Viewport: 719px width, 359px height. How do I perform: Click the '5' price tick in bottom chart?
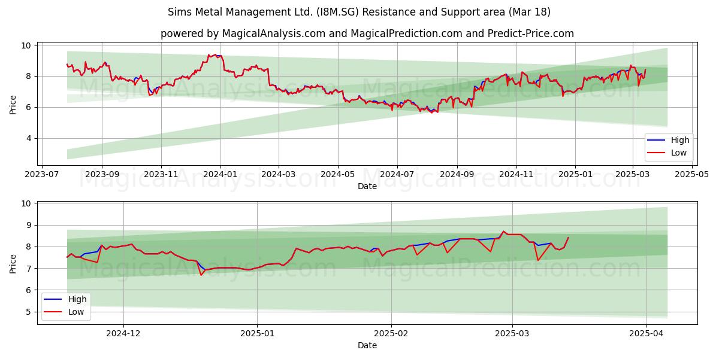pos(30,312)
